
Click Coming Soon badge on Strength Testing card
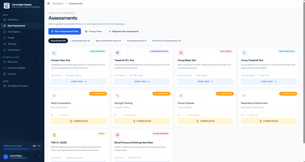point(161,94)
